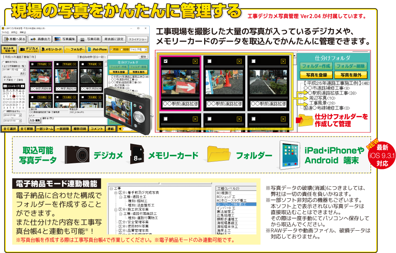Click the 一括削除 batch delete button
This screenshot has width=396, height=253.
click(63, 129)
